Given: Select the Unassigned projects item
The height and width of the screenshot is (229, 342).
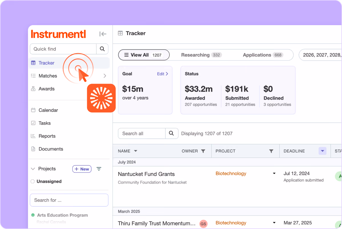Looking at the screenshot, I should (x=49, y=181).
